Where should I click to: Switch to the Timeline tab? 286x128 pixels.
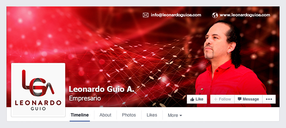80,115
